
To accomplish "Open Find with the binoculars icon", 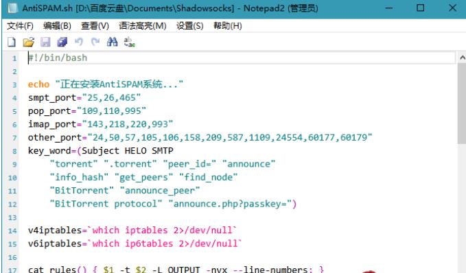I will pos(112,42).
